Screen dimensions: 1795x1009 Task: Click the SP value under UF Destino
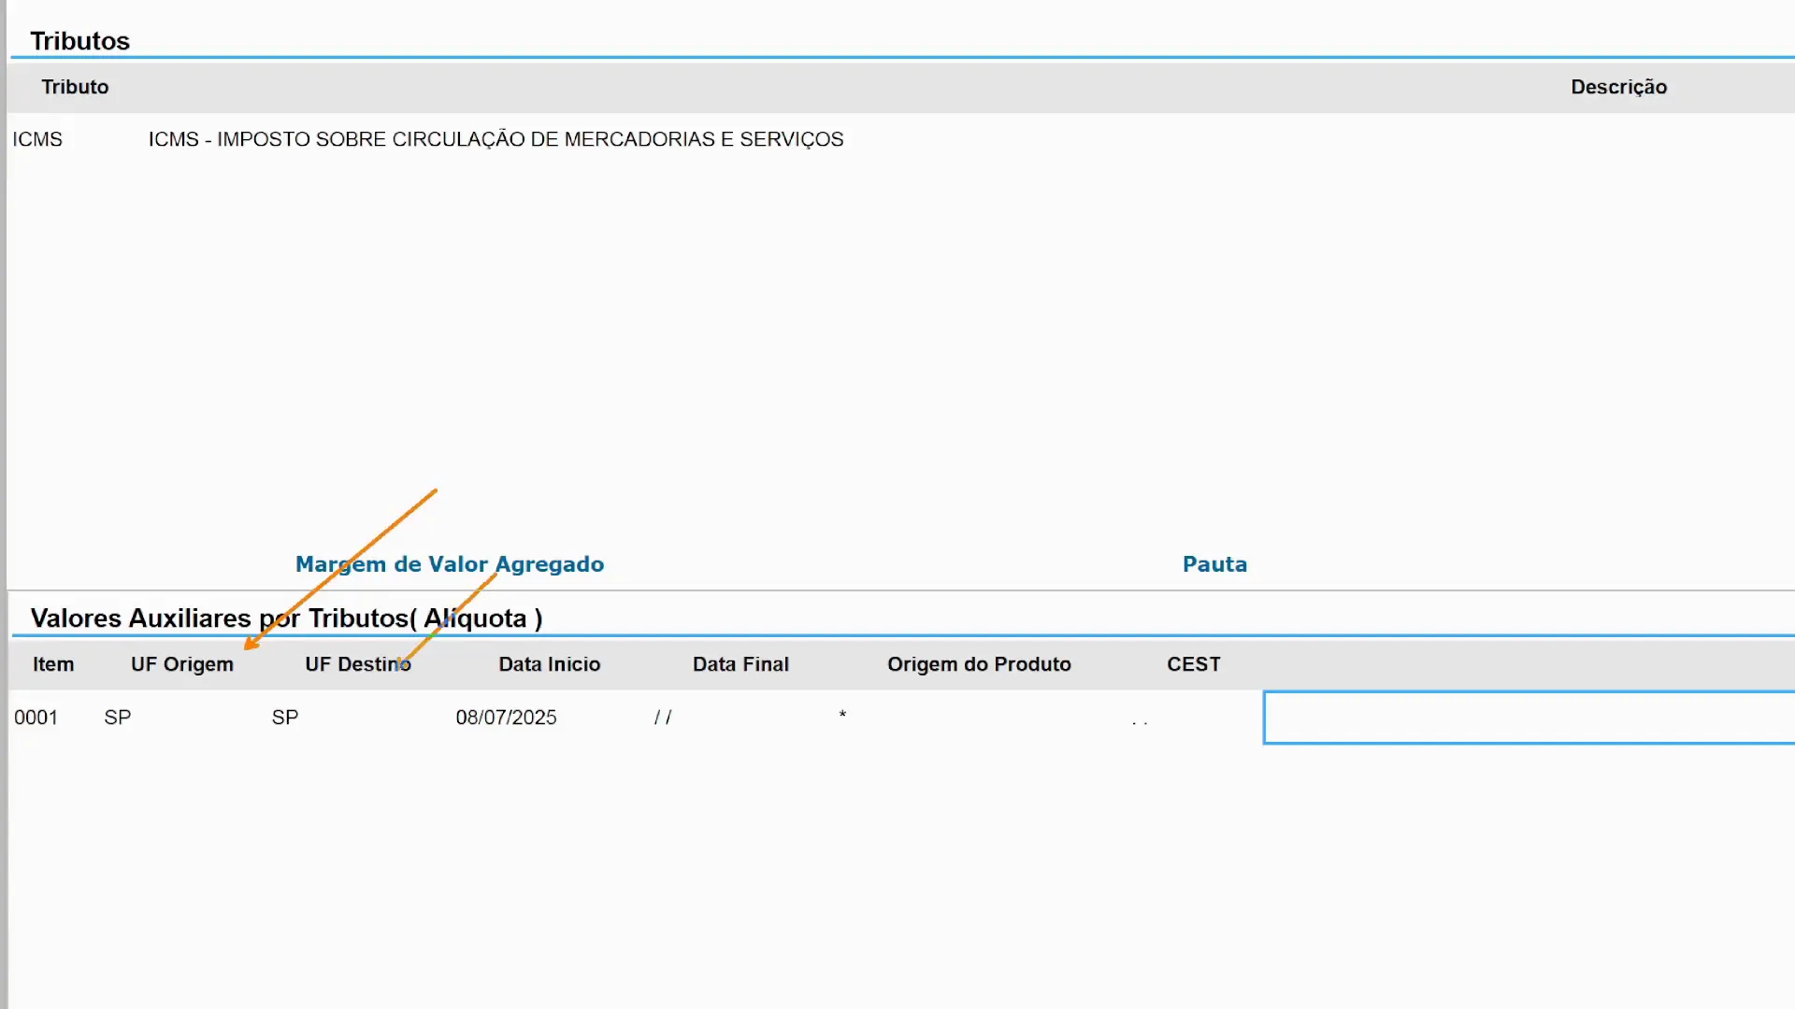(x=285, y=718)
